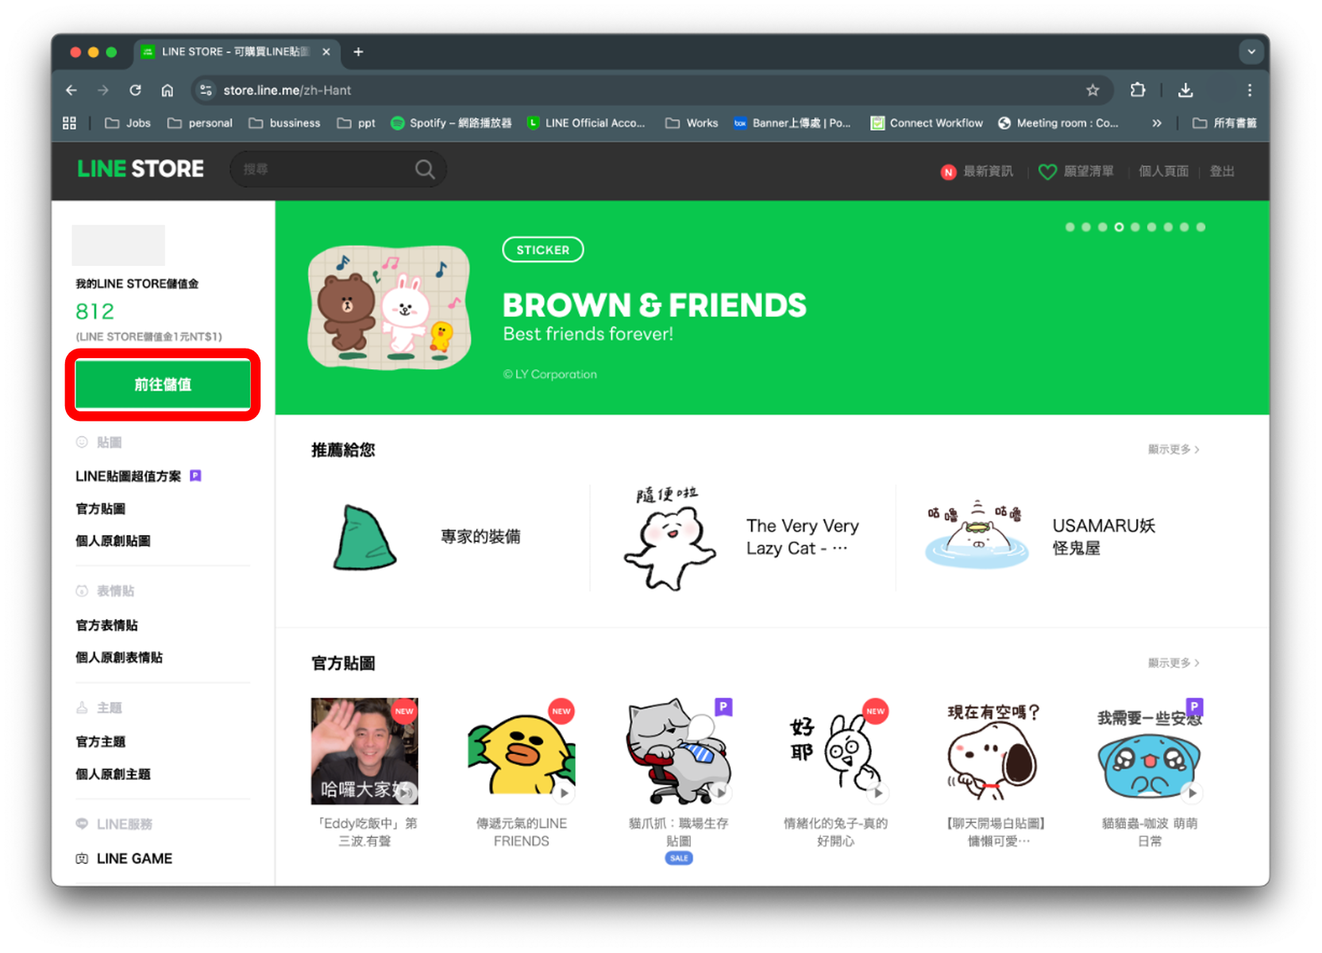
Task: Open a new browser tab
Action: coord(357,52)
